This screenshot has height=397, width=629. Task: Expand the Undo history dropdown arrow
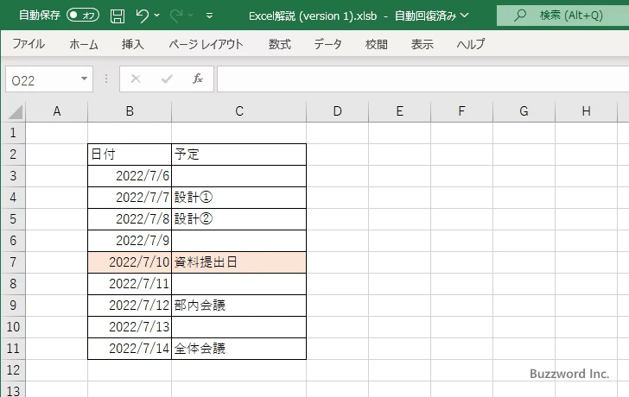[157, 16]
